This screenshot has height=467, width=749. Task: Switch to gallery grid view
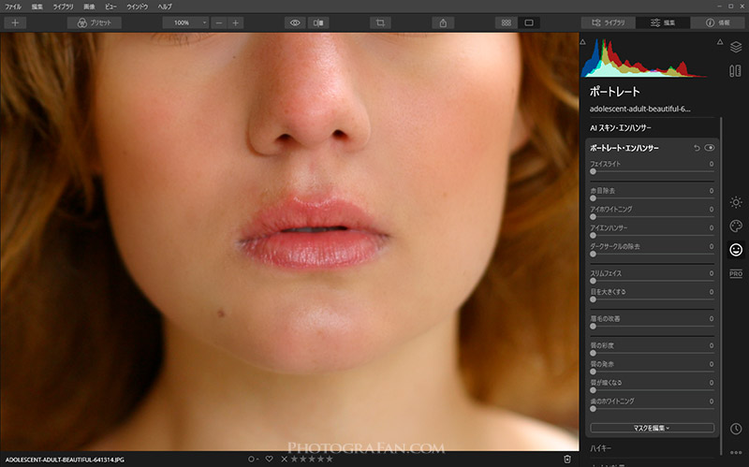point(507,22)
